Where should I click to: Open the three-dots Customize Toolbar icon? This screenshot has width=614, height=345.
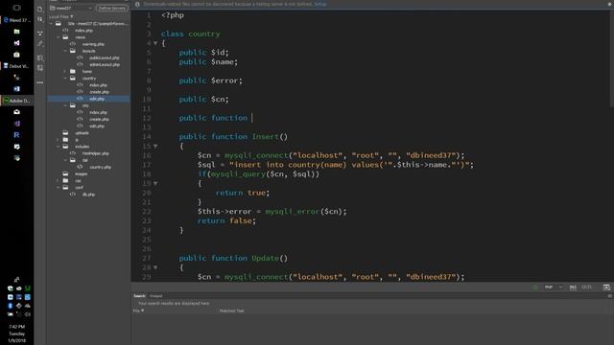click(40, 82)
